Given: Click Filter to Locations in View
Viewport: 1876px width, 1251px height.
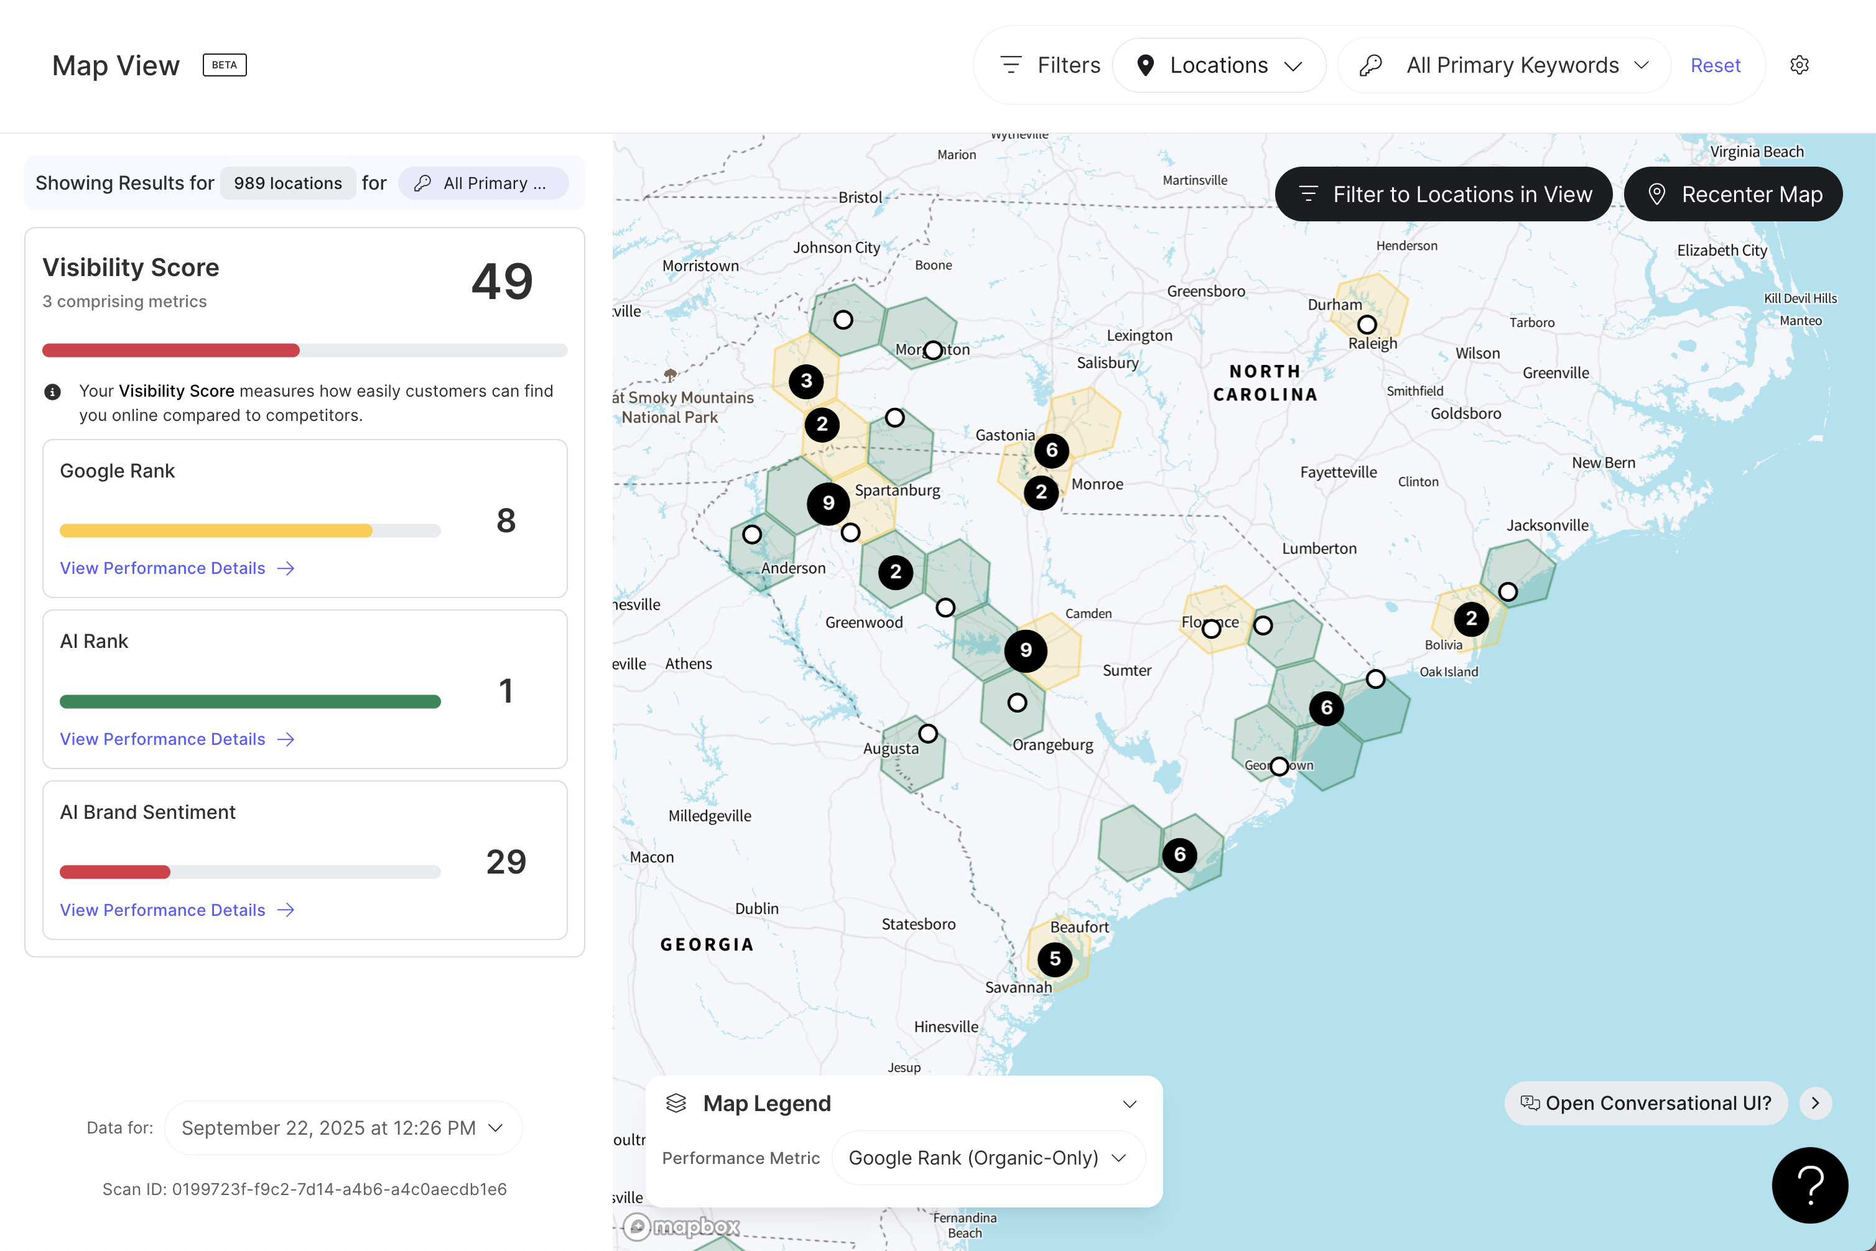Looking at the screenshot, I should pyautogui.click(x=1444, y=194).
